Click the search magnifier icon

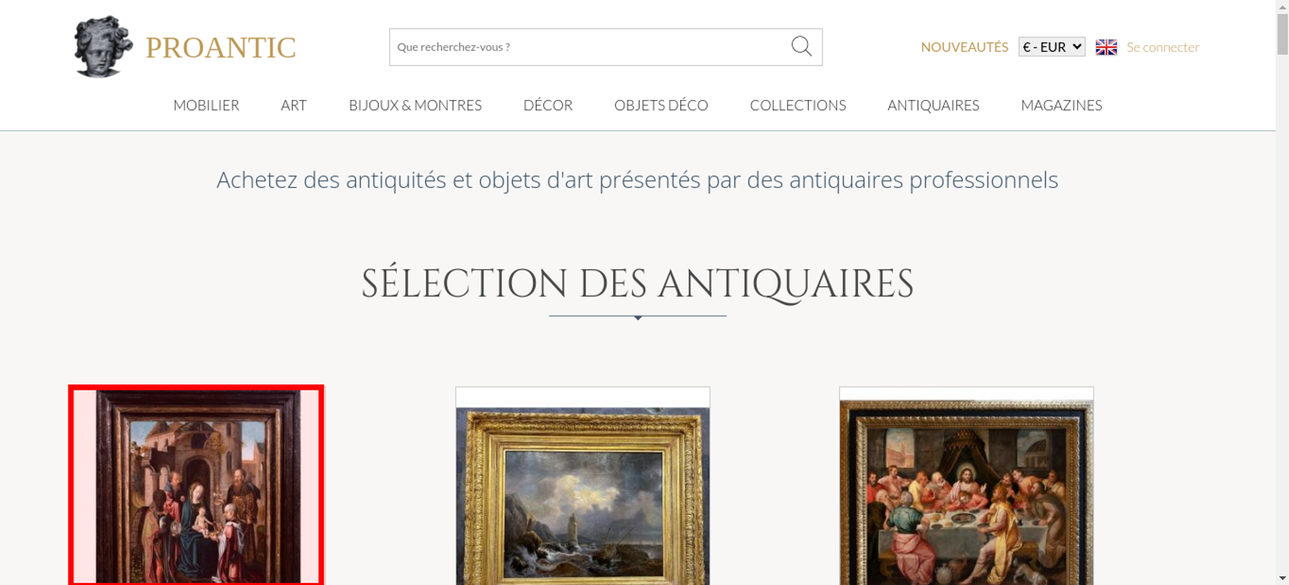(801, 46)
